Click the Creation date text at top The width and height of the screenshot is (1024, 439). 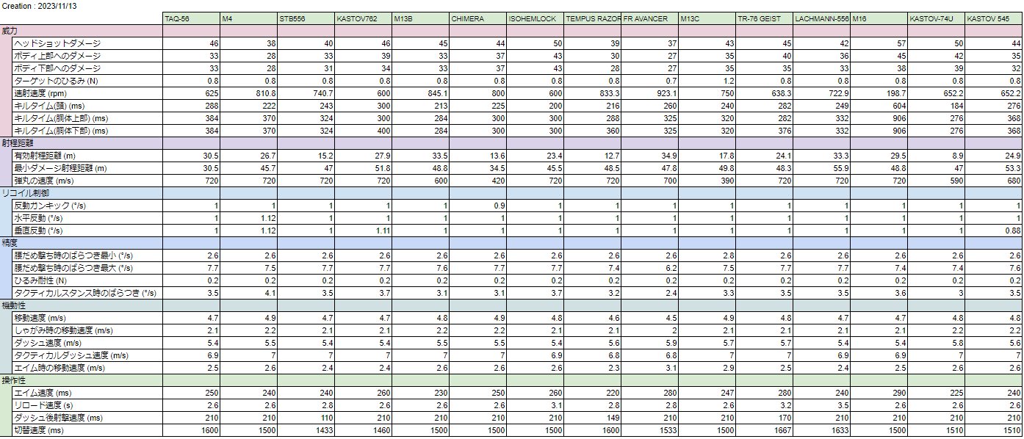[39, 5]
